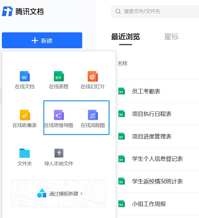Create a new 在线收集表 form
The height and width of the screenshot is (218, 199).
[24, 119]
